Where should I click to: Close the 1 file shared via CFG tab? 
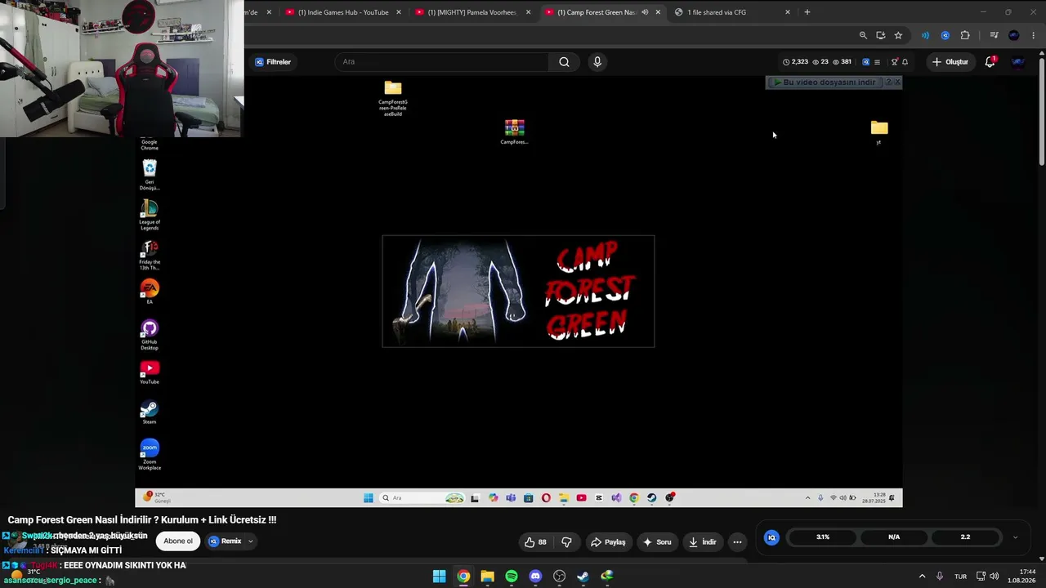tap(788, 12)
